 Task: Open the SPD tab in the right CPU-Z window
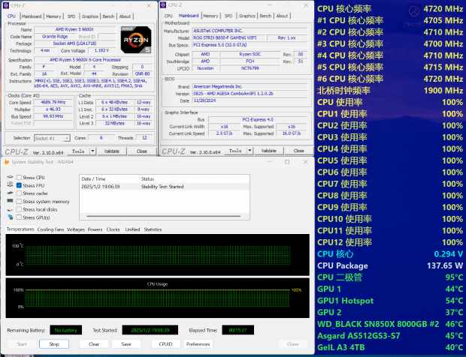point(228,16)
